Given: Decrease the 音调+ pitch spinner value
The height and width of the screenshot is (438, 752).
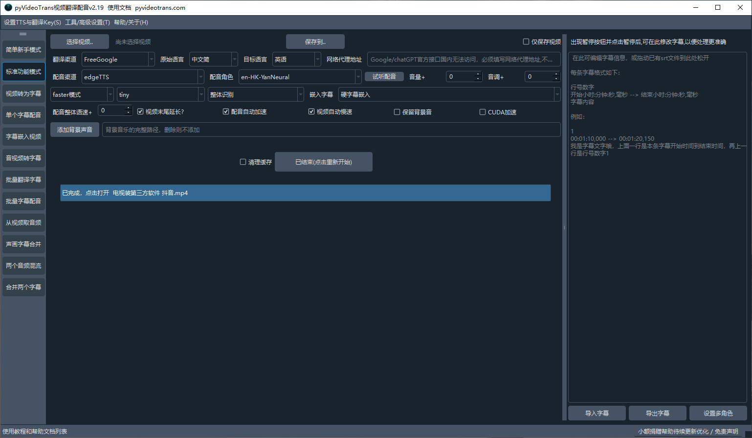Looking at the screenshot, I should tap(556, 79).
